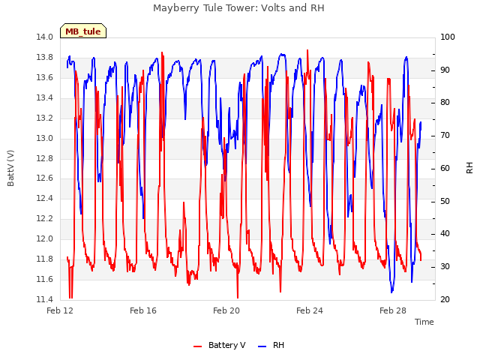Click the '90' right axis tick value

(x=445, y=70)
